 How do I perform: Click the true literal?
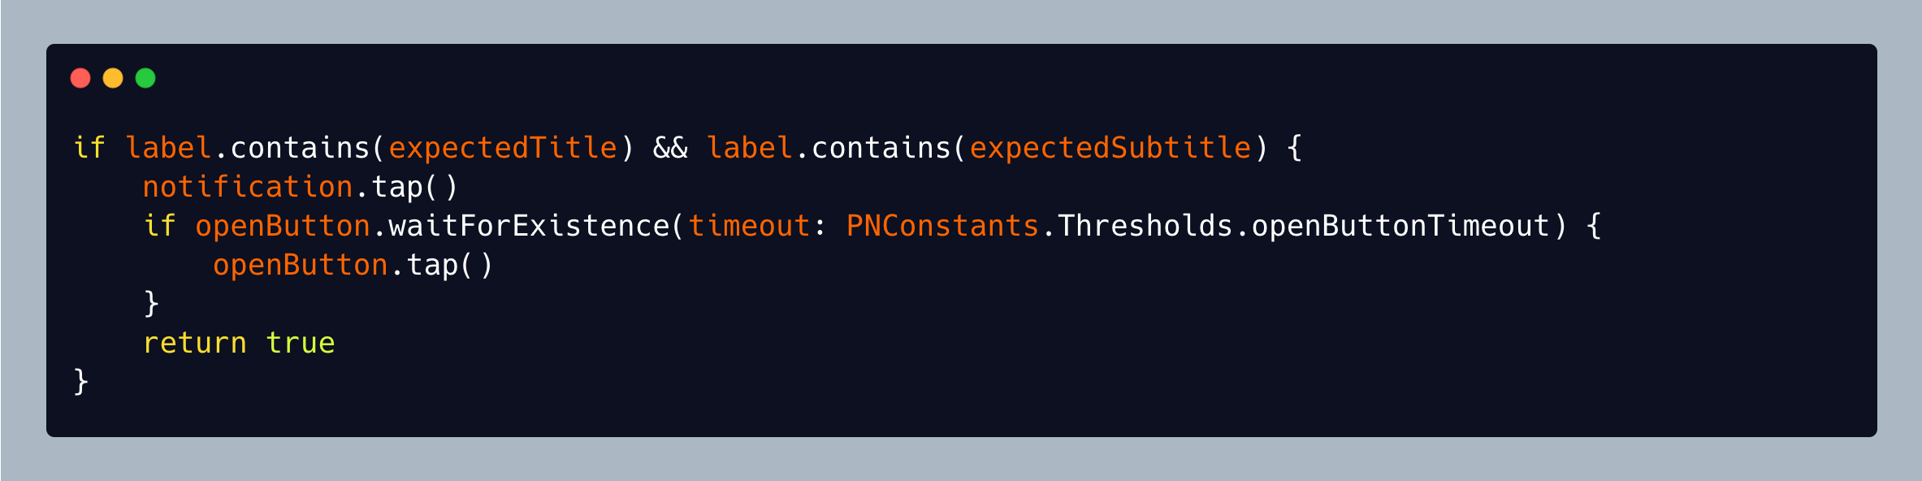point(301,343)
